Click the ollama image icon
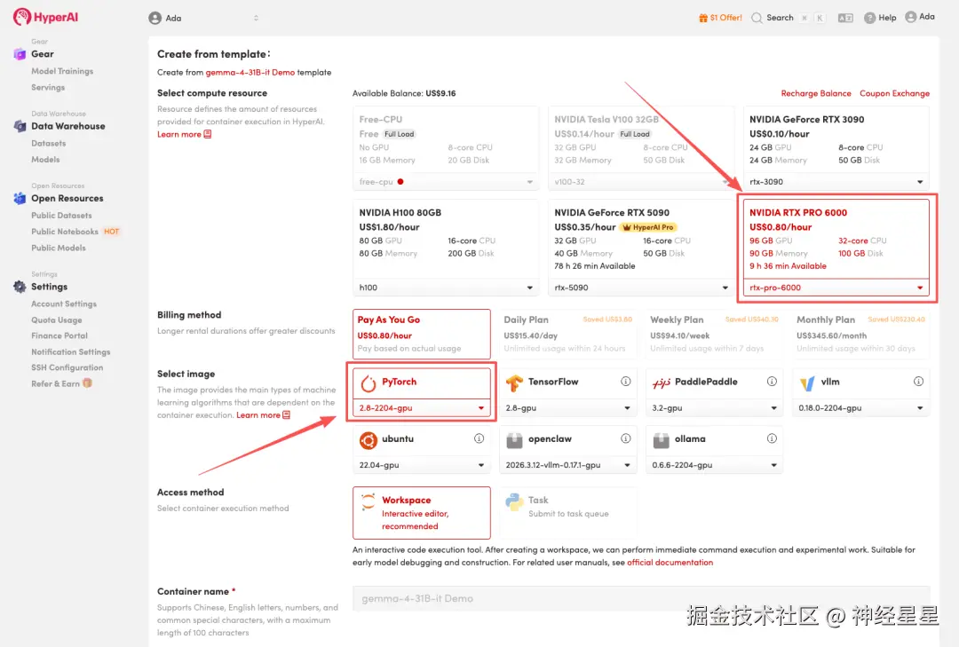The image size is (959, 647). coord(662,440)
